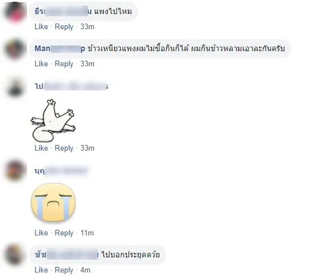Like the crying emoji comment

tap(42, 233)
